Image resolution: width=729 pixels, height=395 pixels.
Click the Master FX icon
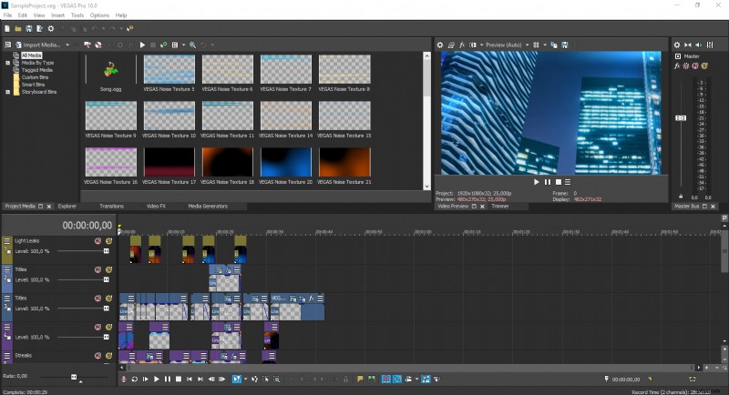(x=677, y=66)
